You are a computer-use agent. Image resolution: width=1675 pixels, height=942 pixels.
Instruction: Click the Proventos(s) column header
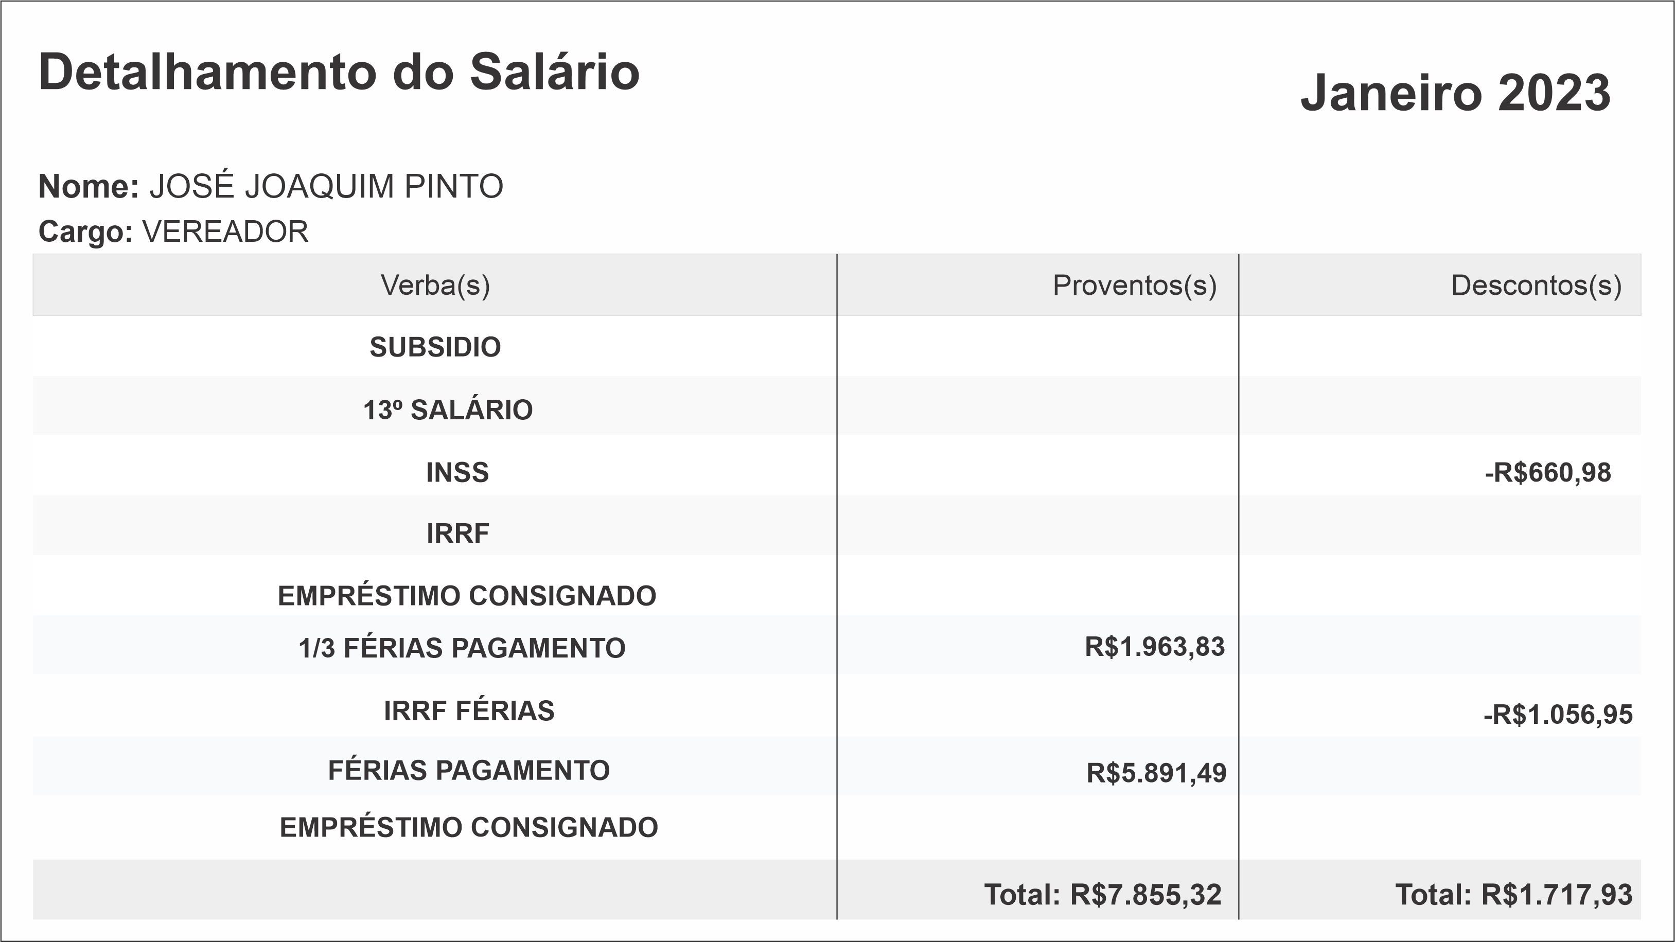(1134, 286)
